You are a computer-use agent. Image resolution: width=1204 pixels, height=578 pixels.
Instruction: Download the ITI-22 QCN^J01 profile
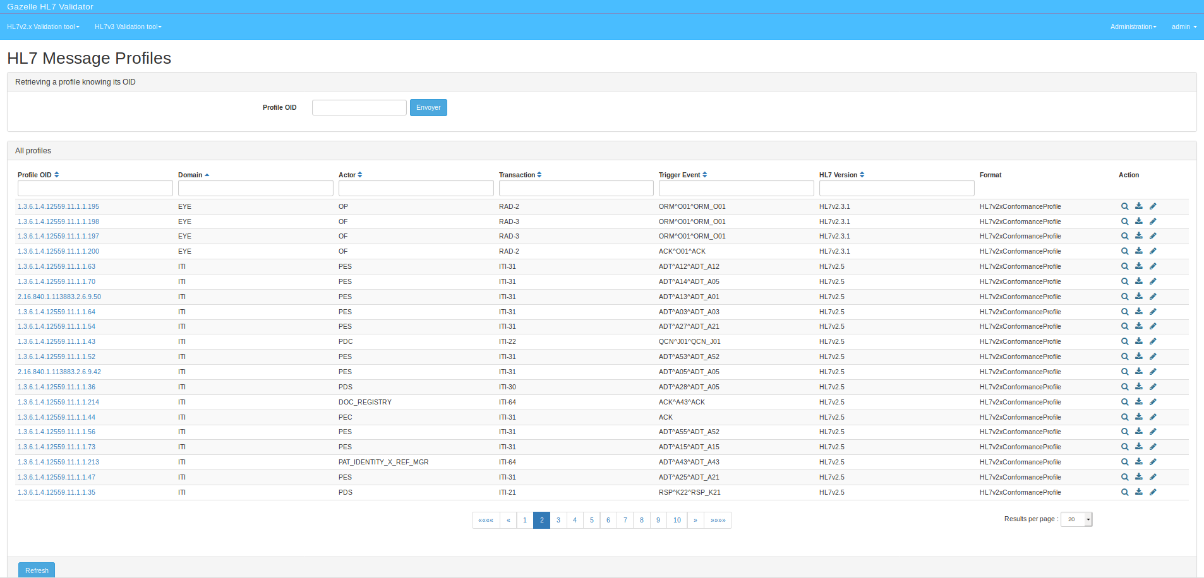coord(1138,341)
